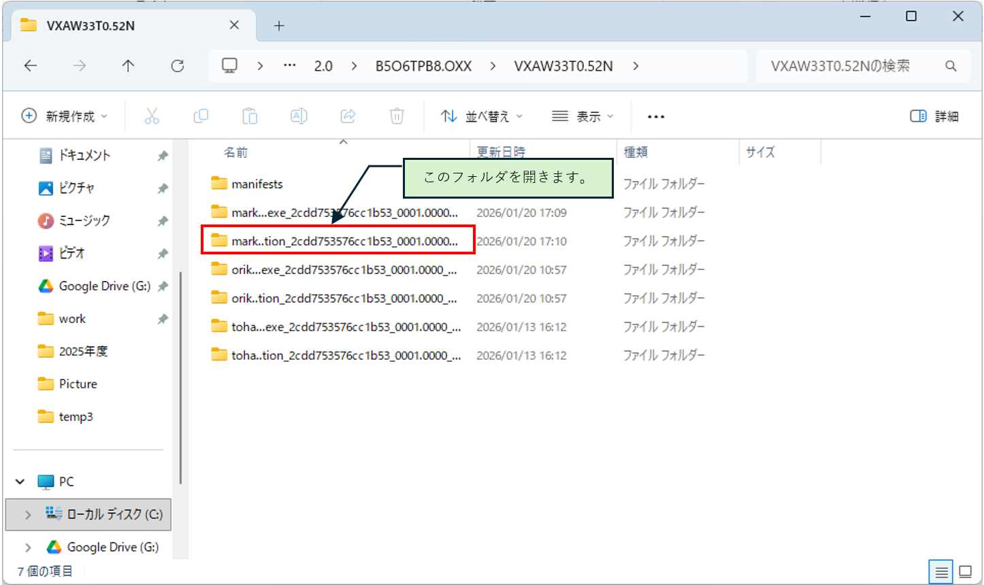Click the Share icon in toolbar
The width and height of the screenshot is (984, 585).
click(348, 116)
